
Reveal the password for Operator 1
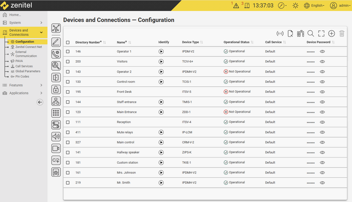coord(323,51)
